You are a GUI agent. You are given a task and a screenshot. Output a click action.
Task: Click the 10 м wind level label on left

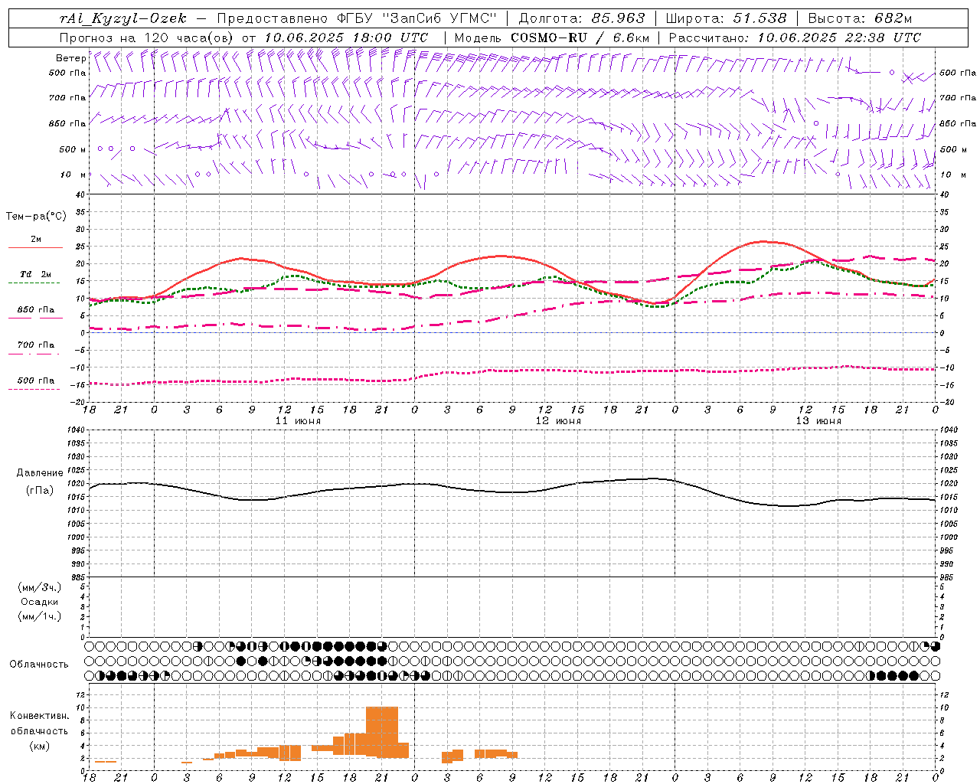[x=73, y=175]
